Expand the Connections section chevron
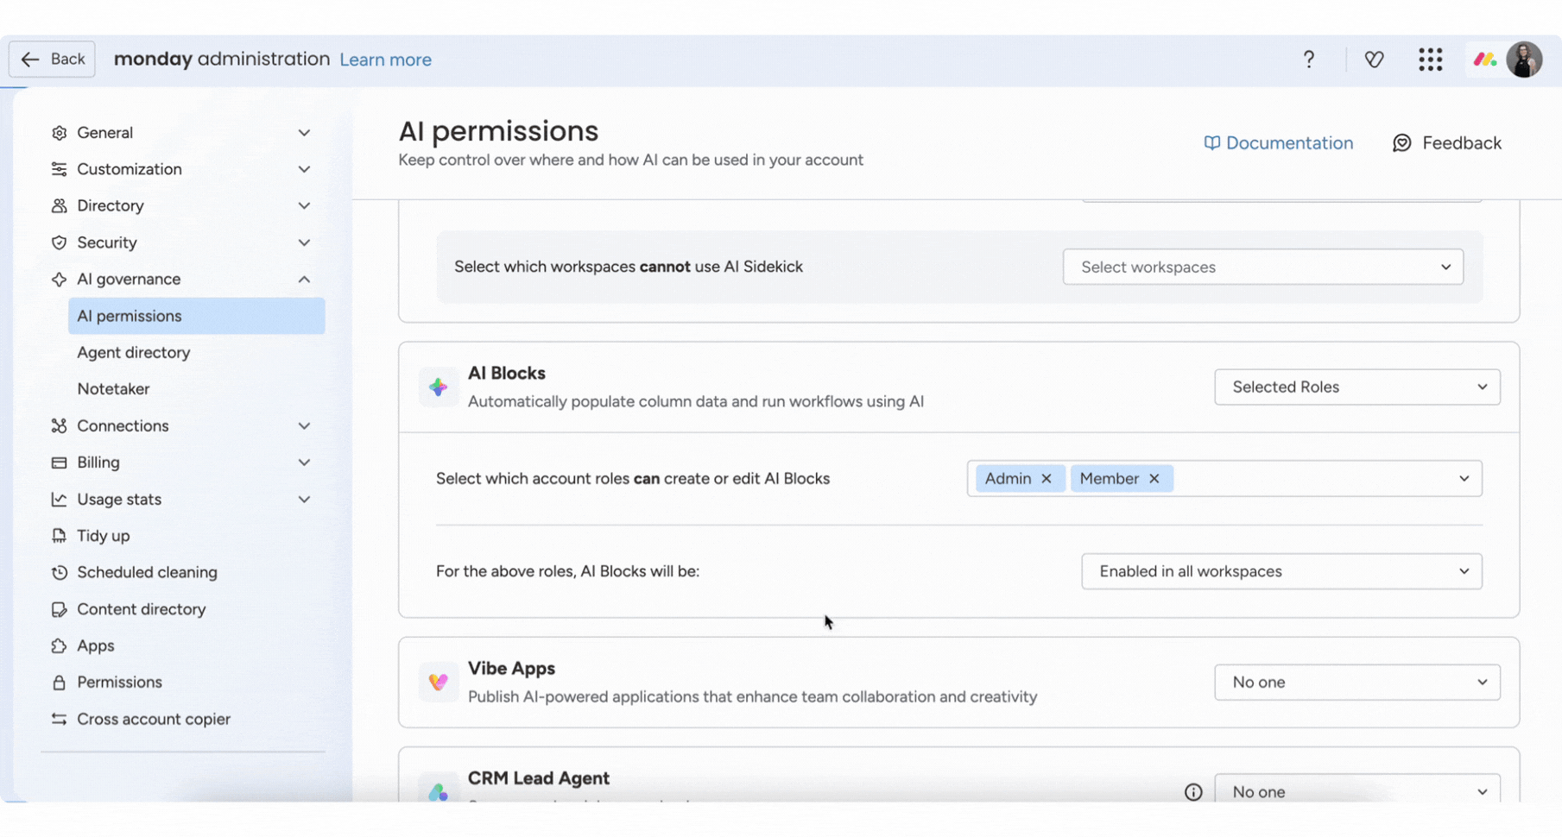 coord(304,425)
